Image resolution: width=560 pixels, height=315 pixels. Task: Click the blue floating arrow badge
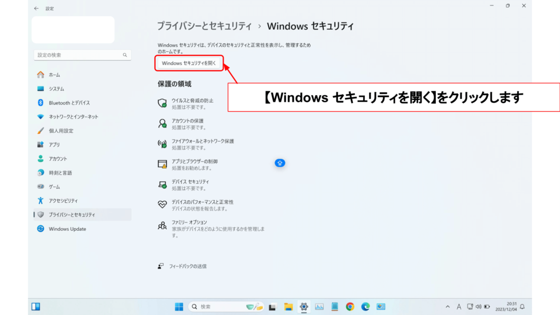[279, 163]
